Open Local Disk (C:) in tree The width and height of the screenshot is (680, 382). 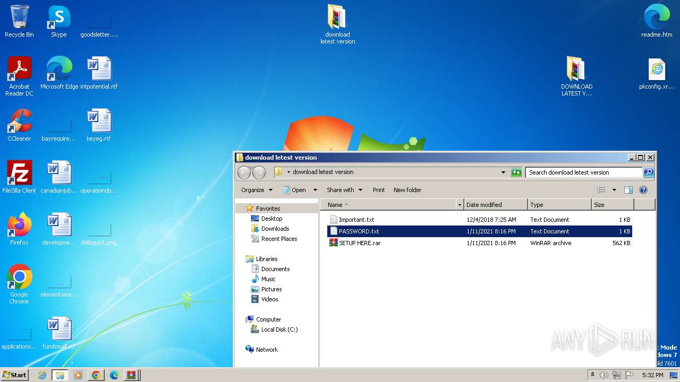pos(279,329)
